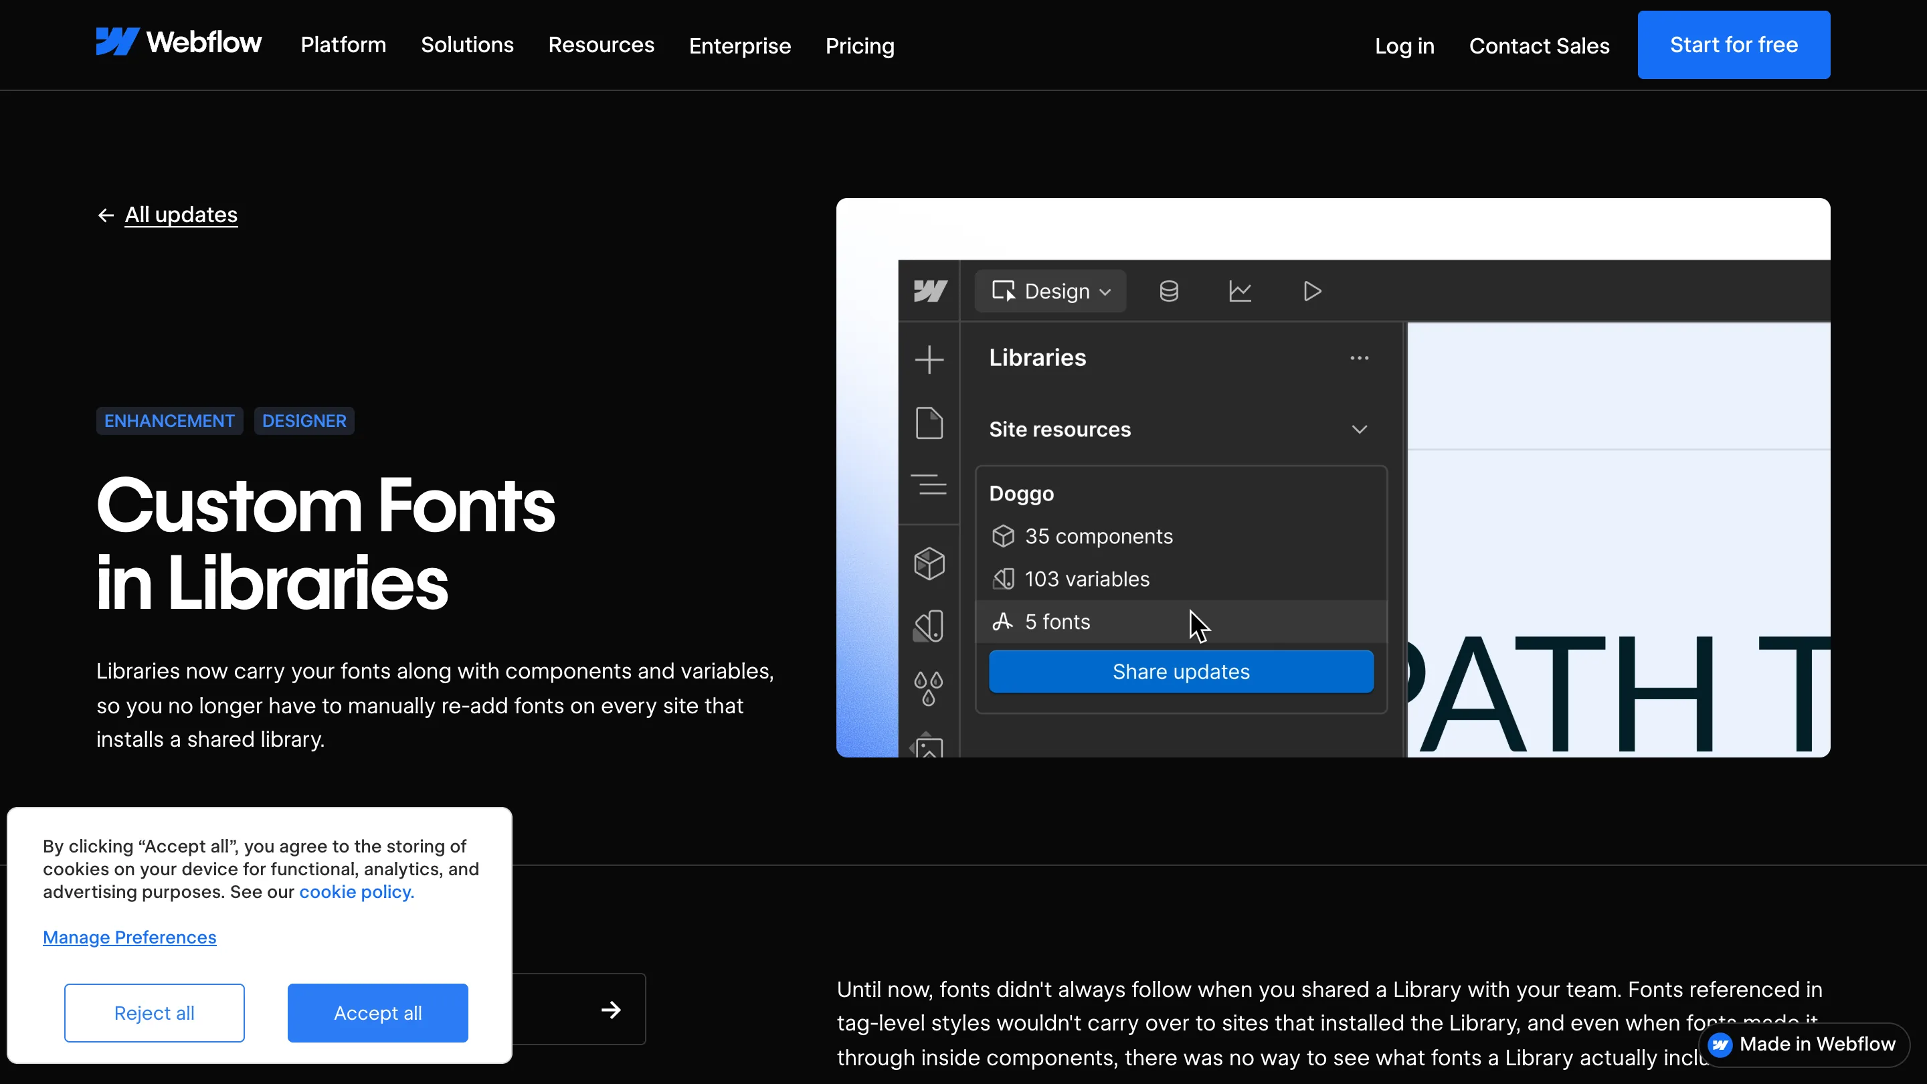The height and width of the screenshot is (1084, 1927).
Task: Select the 5 fonts row
Action: click(1181, 622)
